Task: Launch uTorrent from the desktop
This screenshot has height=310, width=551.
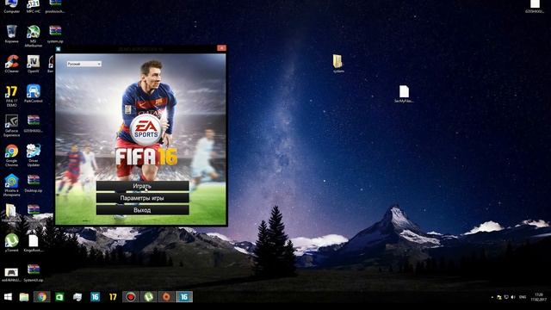Action: coord(11,243)
